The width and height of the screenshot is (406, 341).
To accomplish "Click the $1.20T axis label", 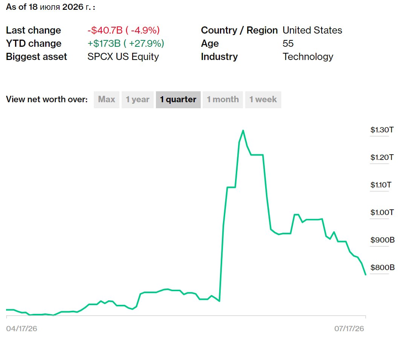I will (x=382, y=157).
